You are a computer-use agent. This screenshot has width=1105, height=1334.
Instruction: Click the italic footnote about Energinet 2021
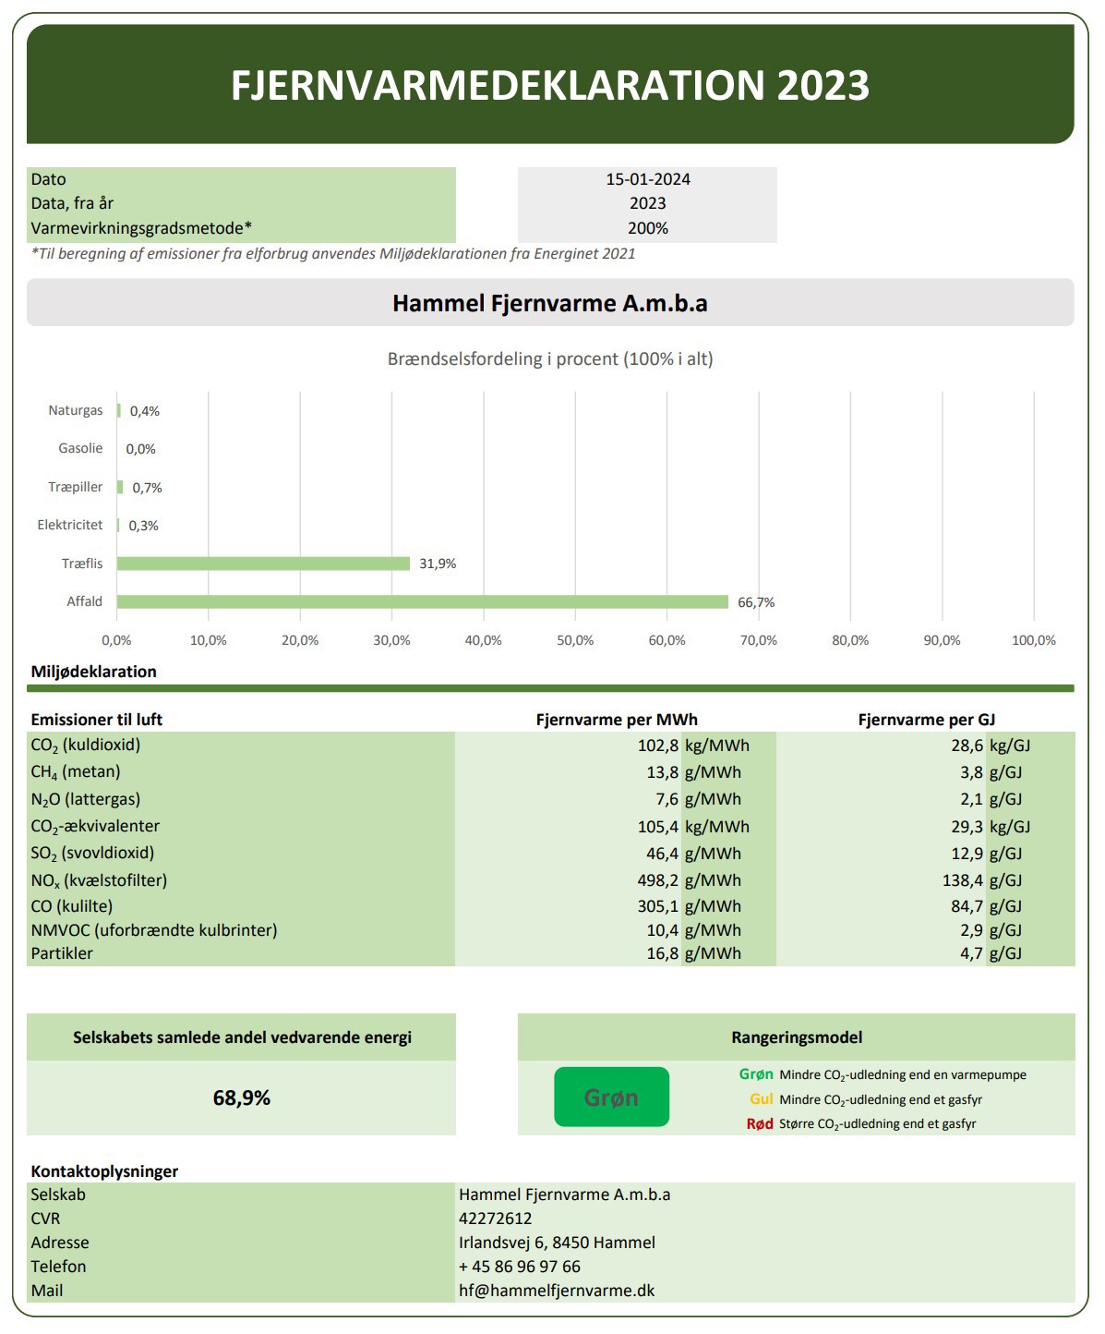coord(333,253)
